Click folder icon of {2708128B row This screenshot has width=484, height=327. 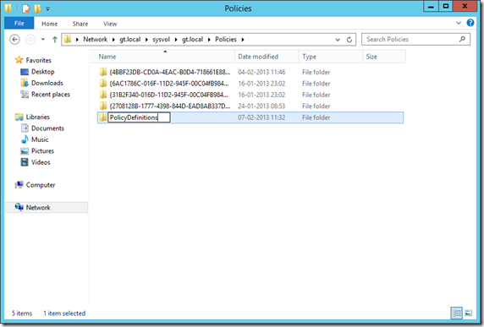point(102,106)
